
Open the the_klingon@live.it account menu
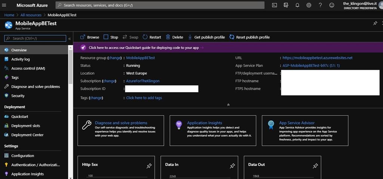click(361, 5)
